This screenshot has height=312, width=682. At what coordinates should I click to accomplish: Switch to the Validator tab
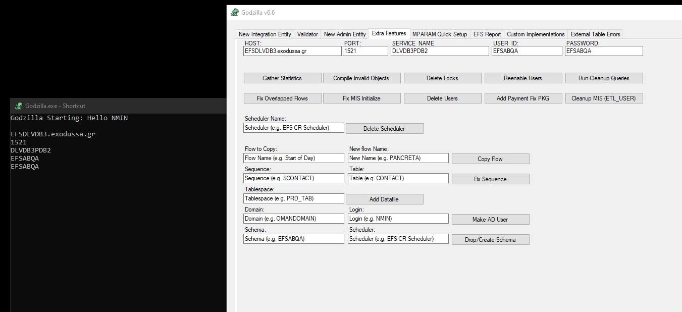pos(307,34)
